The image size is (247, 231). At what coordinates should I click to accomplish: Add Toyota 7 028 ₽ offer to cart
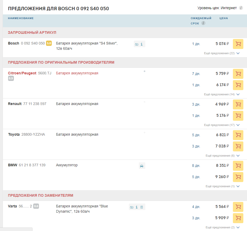tap(238, 146)
